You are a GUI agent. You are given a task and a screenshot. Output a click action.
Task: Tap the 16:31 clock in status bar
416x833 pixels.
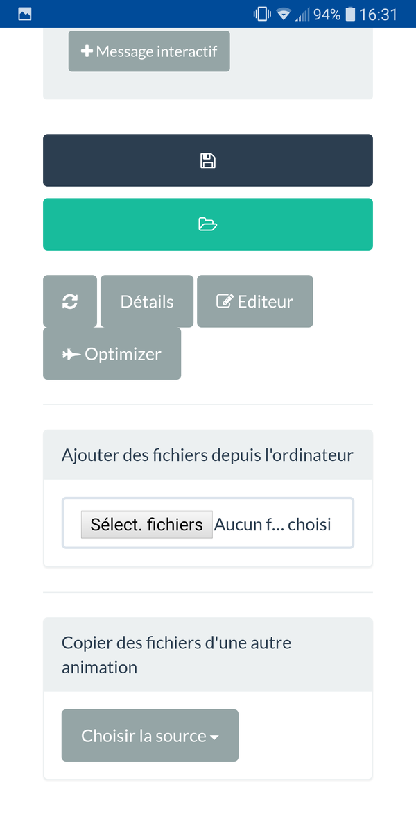tap(378, 14)
